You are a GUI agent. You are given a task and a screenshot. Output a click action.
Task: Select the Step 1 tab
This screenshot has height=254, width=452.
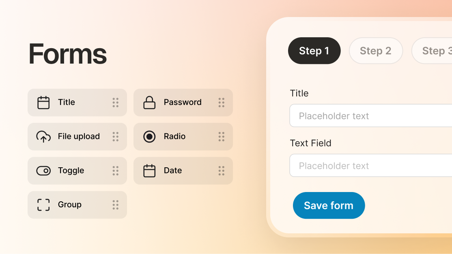click(x=314, y=51)
